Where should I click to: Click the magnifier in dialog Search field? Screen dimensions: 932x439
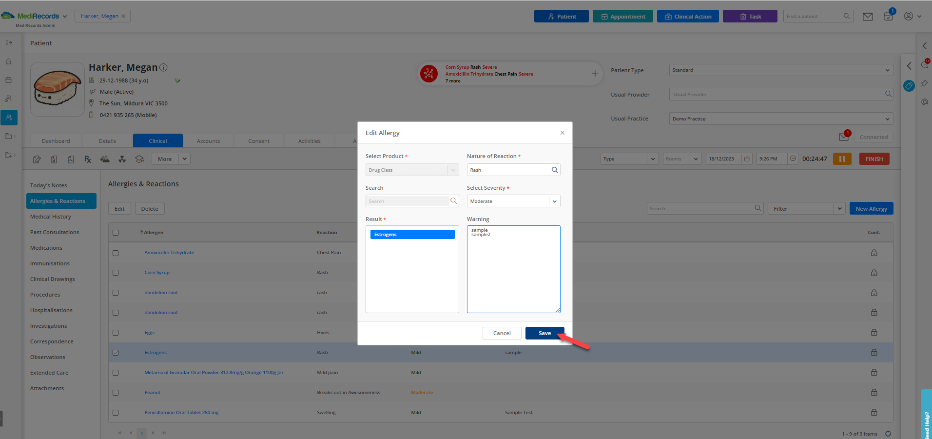click(x=454, y=201)
